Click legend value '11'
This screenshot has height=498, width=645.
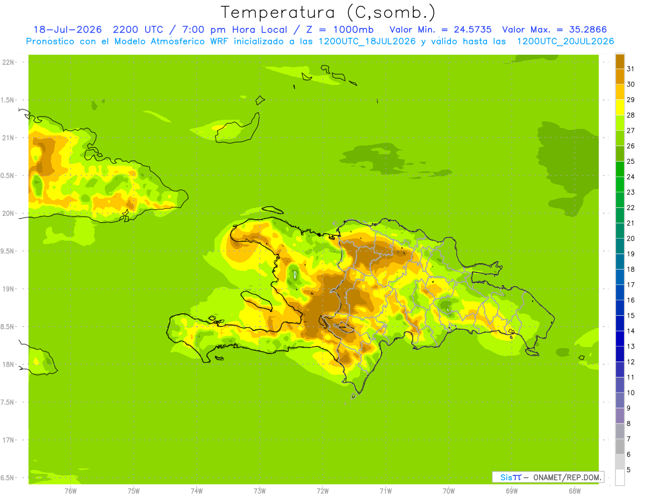tap(631, 377)
